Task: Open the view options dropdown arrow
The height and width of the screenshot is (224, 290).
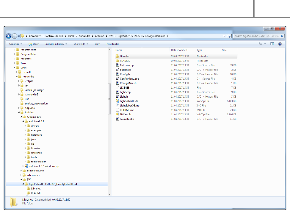Action: (265, 44)
